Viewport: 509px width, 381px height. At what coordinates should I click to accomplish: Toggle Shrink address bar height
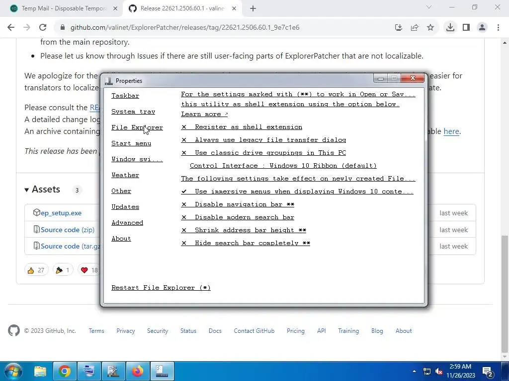click(244, 230)
